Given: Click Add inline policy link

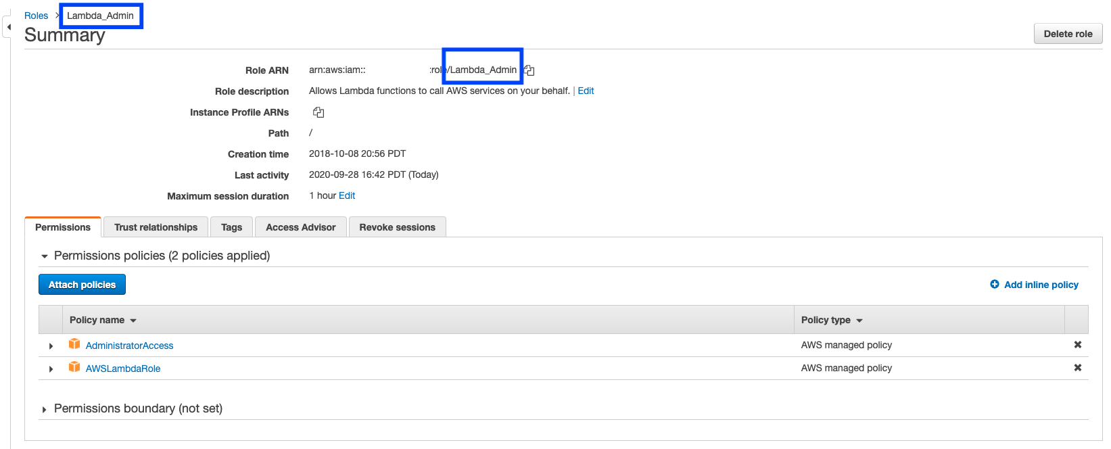Looking at the screenshot, I should pos(1041,285).
